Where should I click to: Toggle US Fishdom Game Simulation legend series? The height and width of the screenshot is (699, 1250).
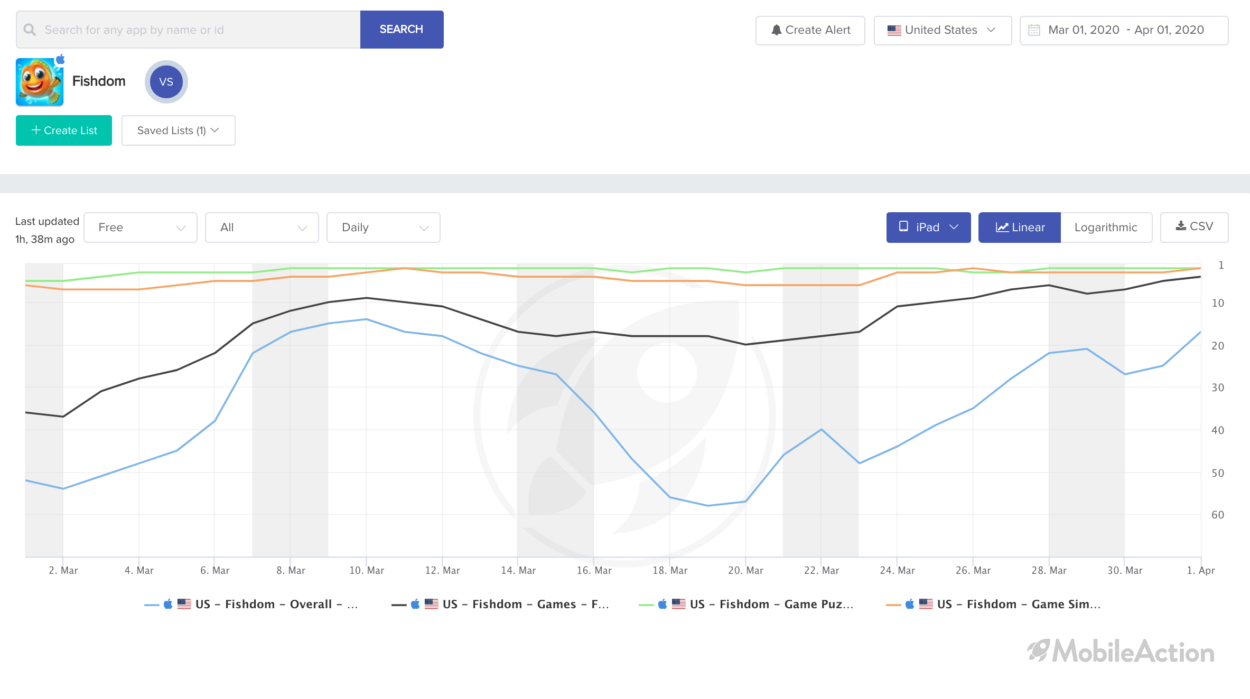point(994,604)
